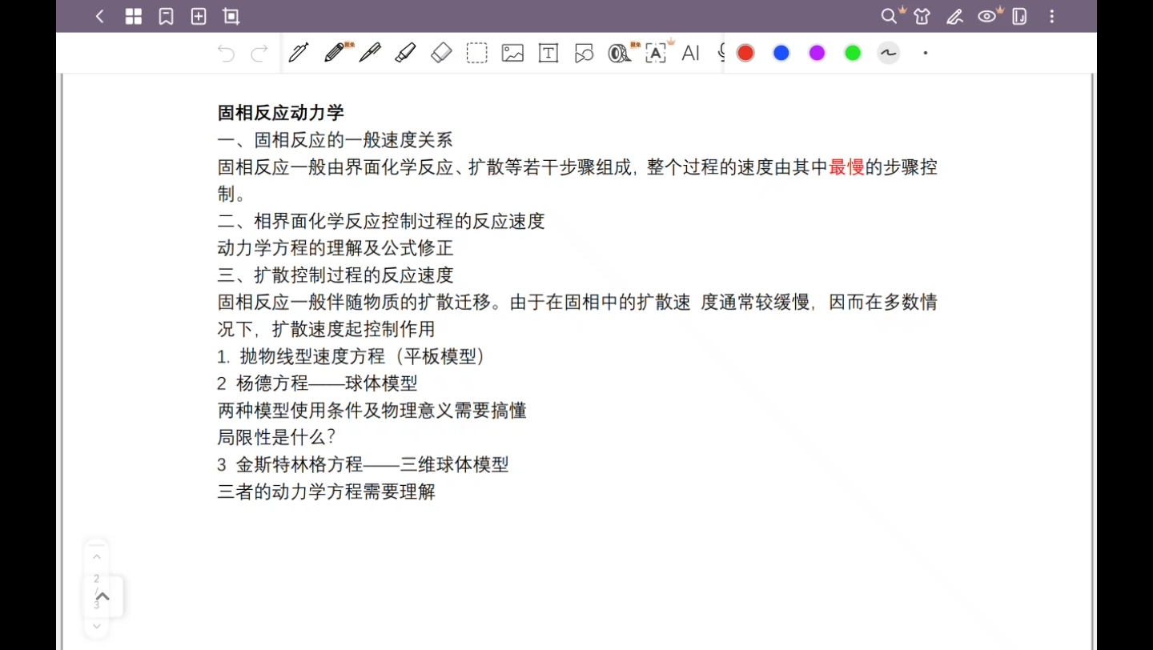
Task: Open the AI assistant tool
Action: click(x=690, y=53)
